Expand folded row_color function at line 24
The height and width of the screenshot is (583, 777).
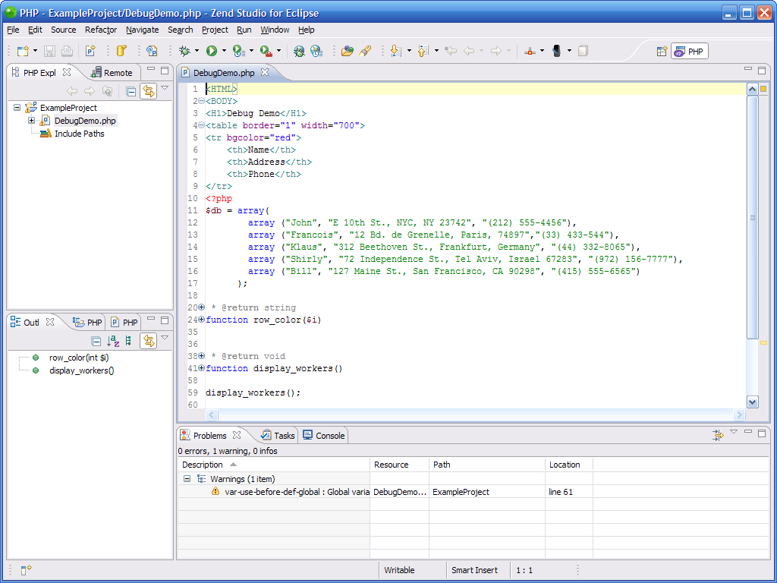(x=201, y=320)
